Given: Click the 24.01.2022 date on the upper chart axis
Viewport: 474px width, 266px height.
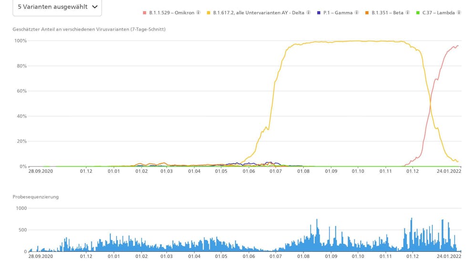Looking at the screenshot, I should (x=449, y=171).
